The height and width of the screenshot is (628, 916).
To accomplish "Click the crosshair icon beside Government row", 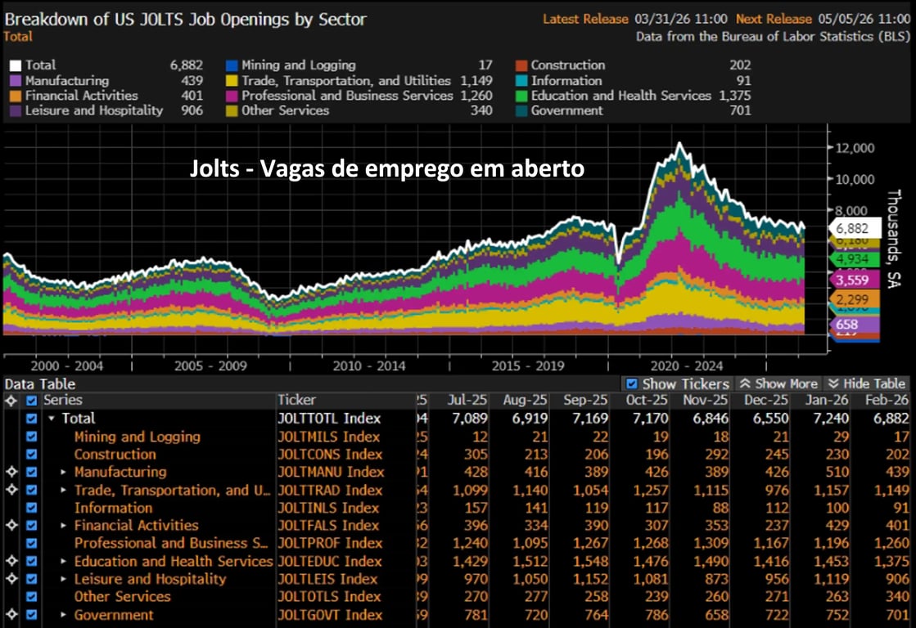I will tap(11, 615).
